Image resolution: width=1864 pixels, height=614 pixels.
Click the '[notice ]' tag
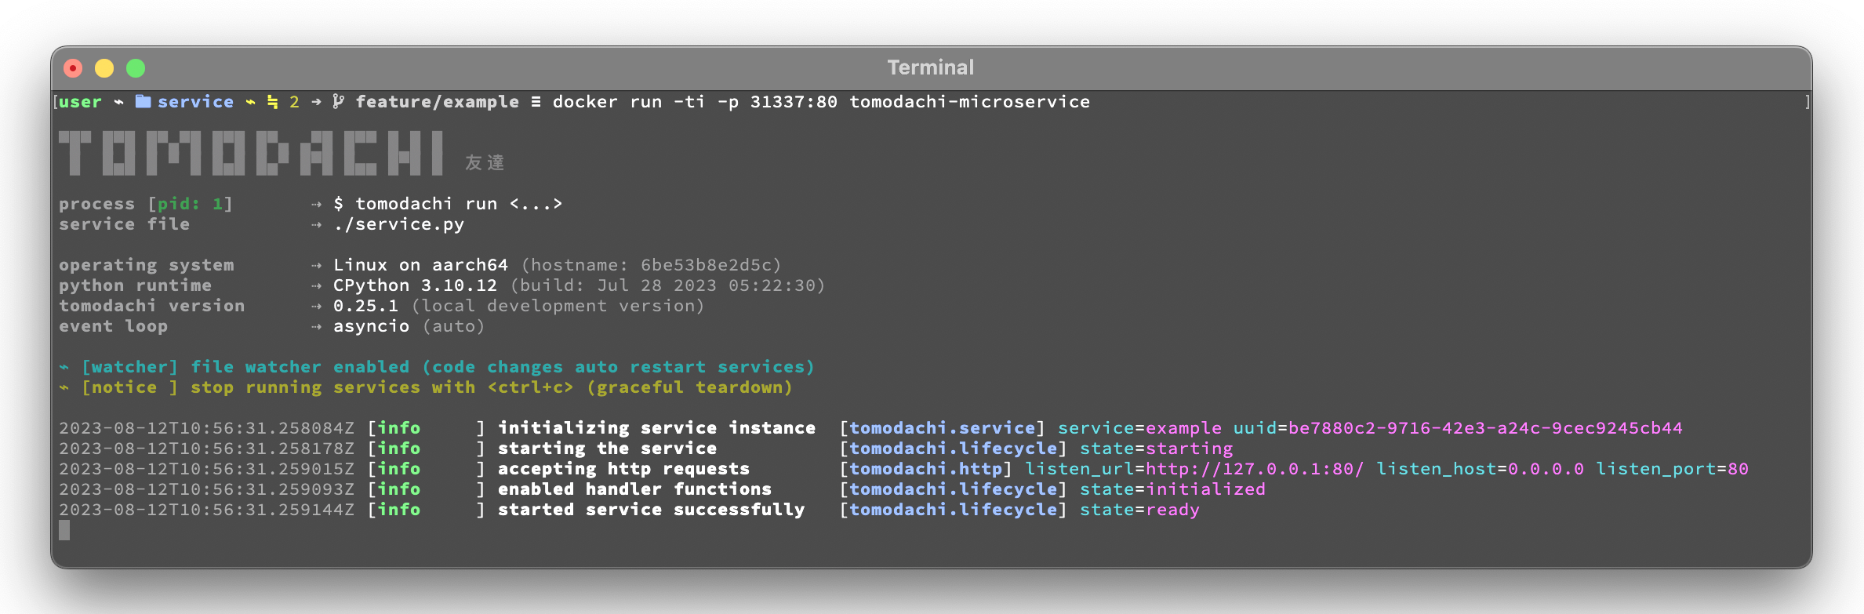tap(129, 387)
